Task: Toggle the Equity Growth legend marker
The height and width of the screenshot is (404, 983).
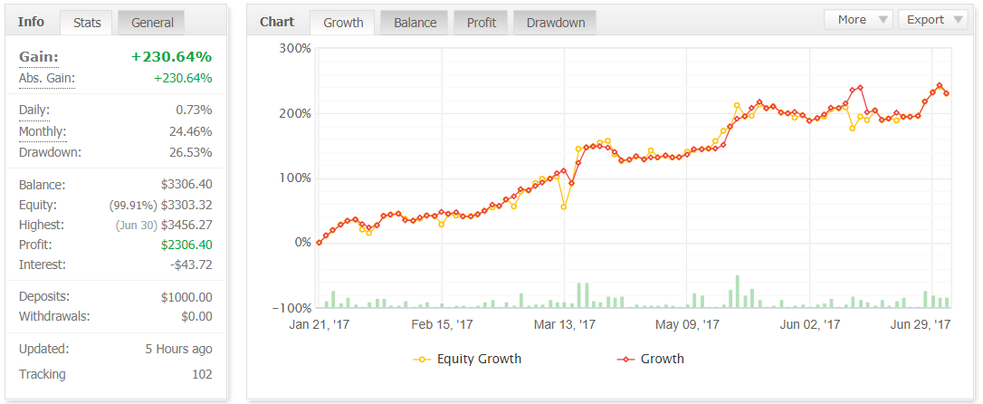Action: tap(422, 360)
